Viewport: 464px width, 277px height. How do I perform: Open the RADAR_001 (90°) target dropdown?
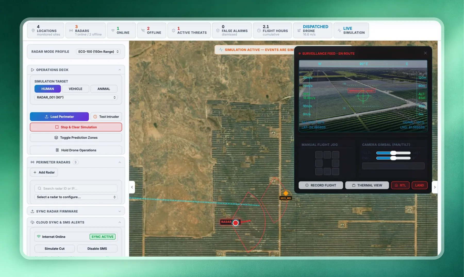click(x=76, y=97)
